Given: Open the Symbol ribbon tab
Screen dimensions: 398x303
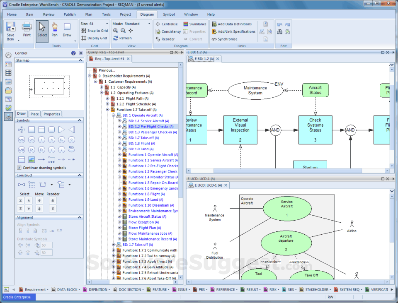Looking at the screenshot, I should pyautogui.click(x=169, y=14).
